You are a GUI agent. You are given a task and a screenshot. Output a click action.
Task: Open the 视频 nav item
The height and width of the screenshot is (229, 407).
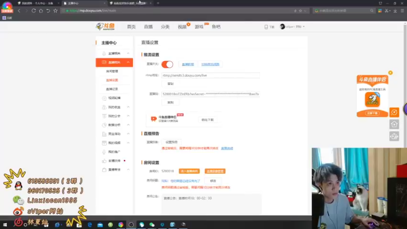point(182,27)
